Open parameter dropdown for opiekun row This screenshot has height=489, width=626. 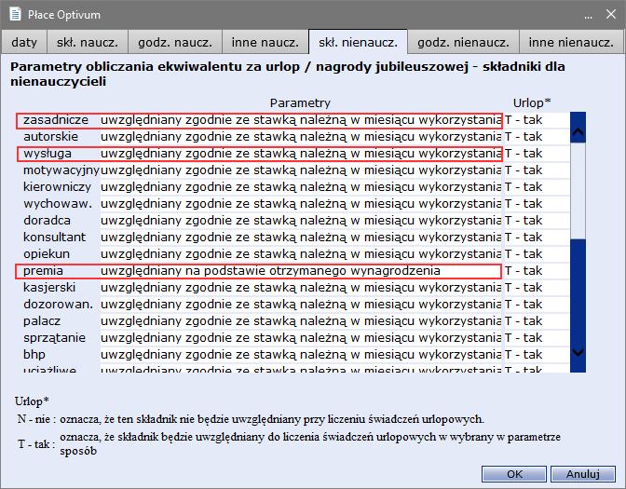coord(301,254)
